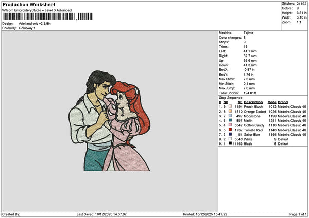The width and height of the screenshot is (309, 218).
Task: Click the Peach Blush code '1013'
Action: point(272,106)
